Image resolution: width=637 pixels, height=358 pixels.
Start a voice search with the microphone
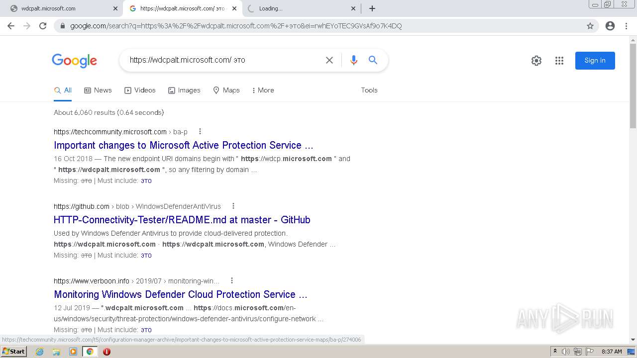[x=354, y=60]
